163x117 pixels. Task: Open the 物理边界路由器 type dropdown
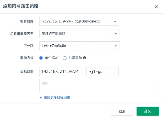pyautogui.click(x=80, y=34)
